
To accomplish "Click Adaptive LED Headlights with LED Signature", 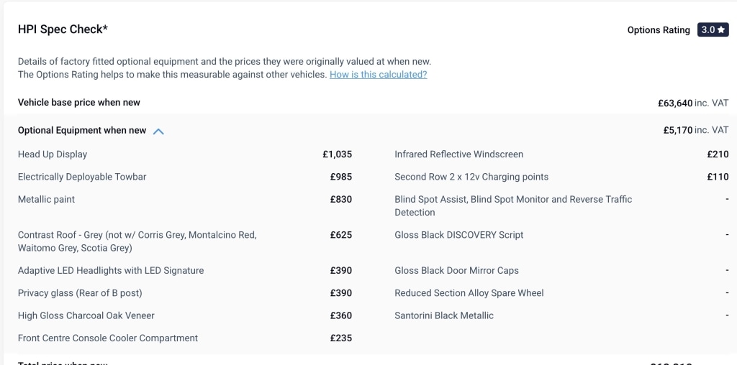I will 111,271.
